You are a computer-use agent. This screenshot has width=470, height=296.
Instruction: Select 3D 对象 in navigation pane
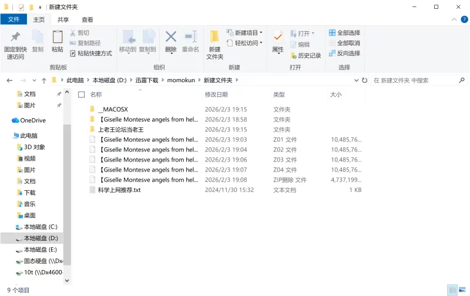(31, 147)
